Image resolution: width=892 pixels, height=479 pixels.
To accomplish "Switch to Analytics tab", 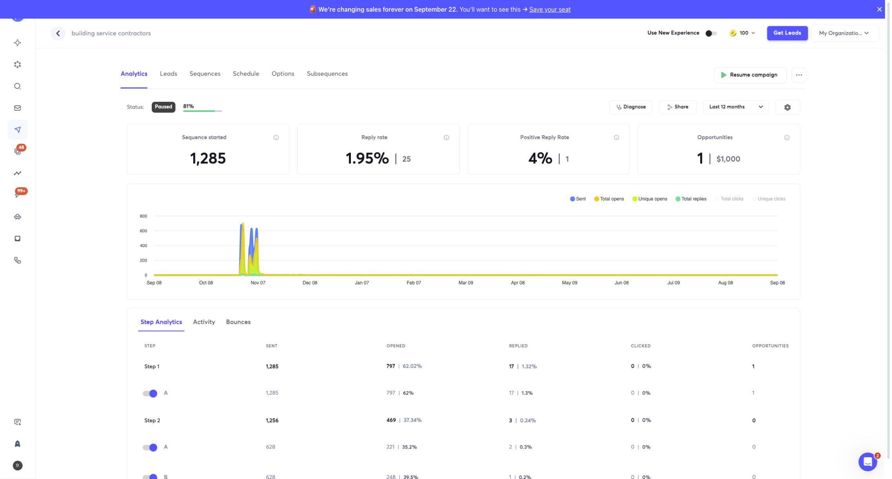I will [x=134, y=74].
